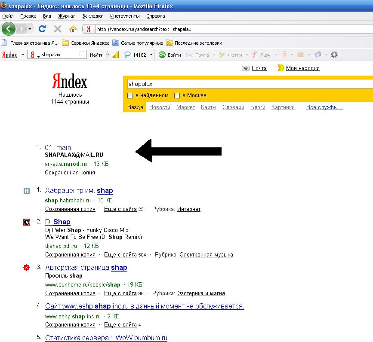Switch to the Маркет tab
The height and width of the screenshot is (342, 373).
point(185,107)
